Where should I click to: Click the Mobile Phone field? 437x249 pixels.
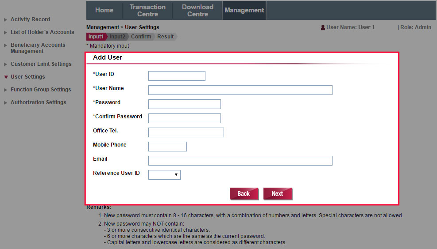pyautogui.click(x=167, y=147)
